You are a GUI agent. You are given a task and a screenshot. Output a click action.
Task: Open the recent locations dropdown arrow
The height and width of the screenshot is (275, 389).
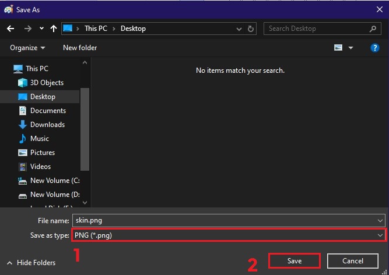coord(41,29)
